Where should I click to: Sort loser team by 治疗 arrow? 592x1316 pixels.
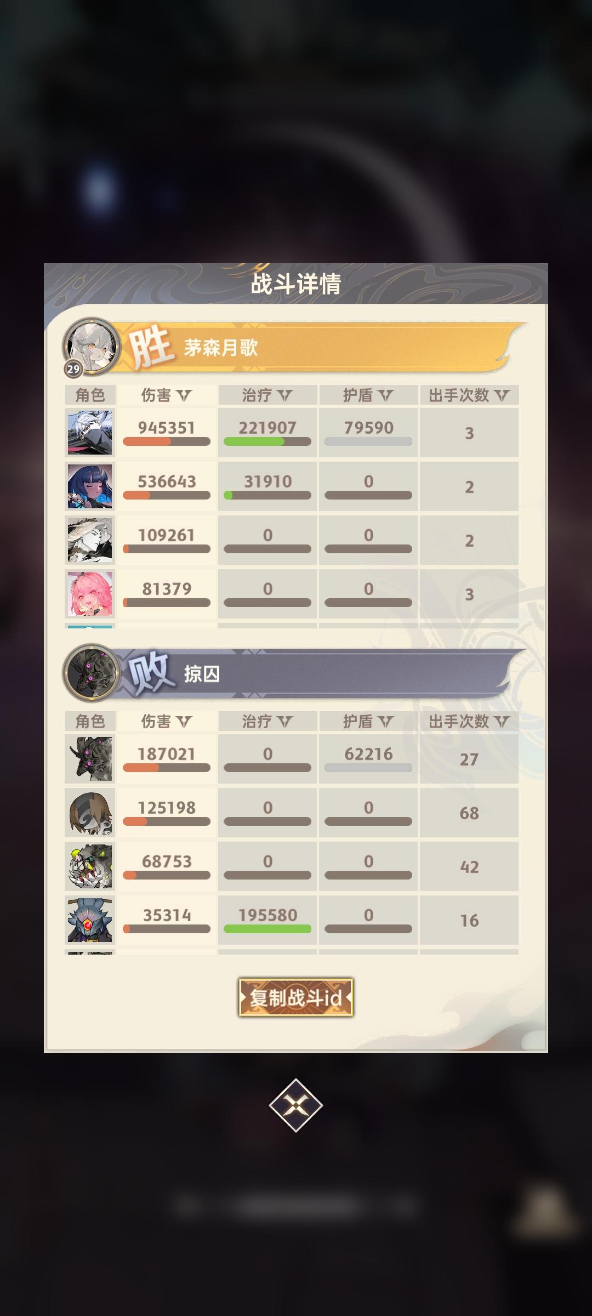click(x=285, y=722)
